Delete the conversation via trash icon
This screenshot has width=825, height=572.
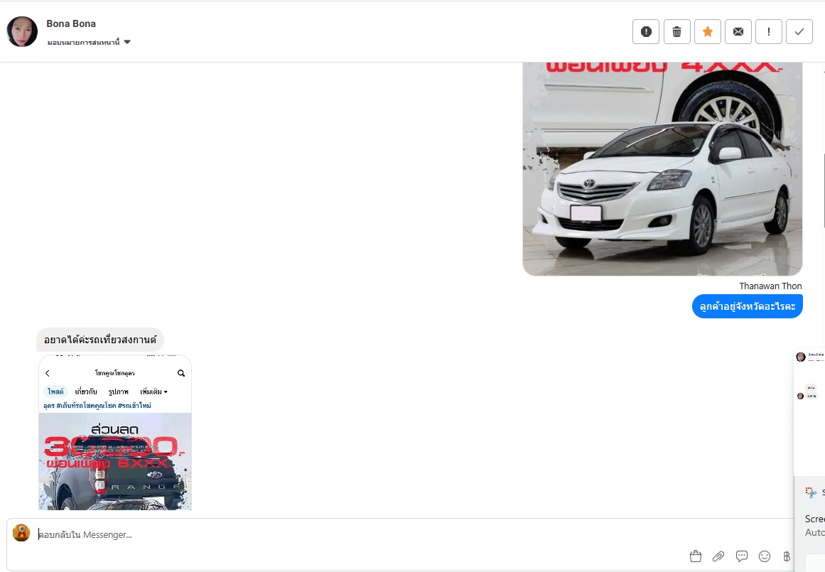click(x=676, y=31)
